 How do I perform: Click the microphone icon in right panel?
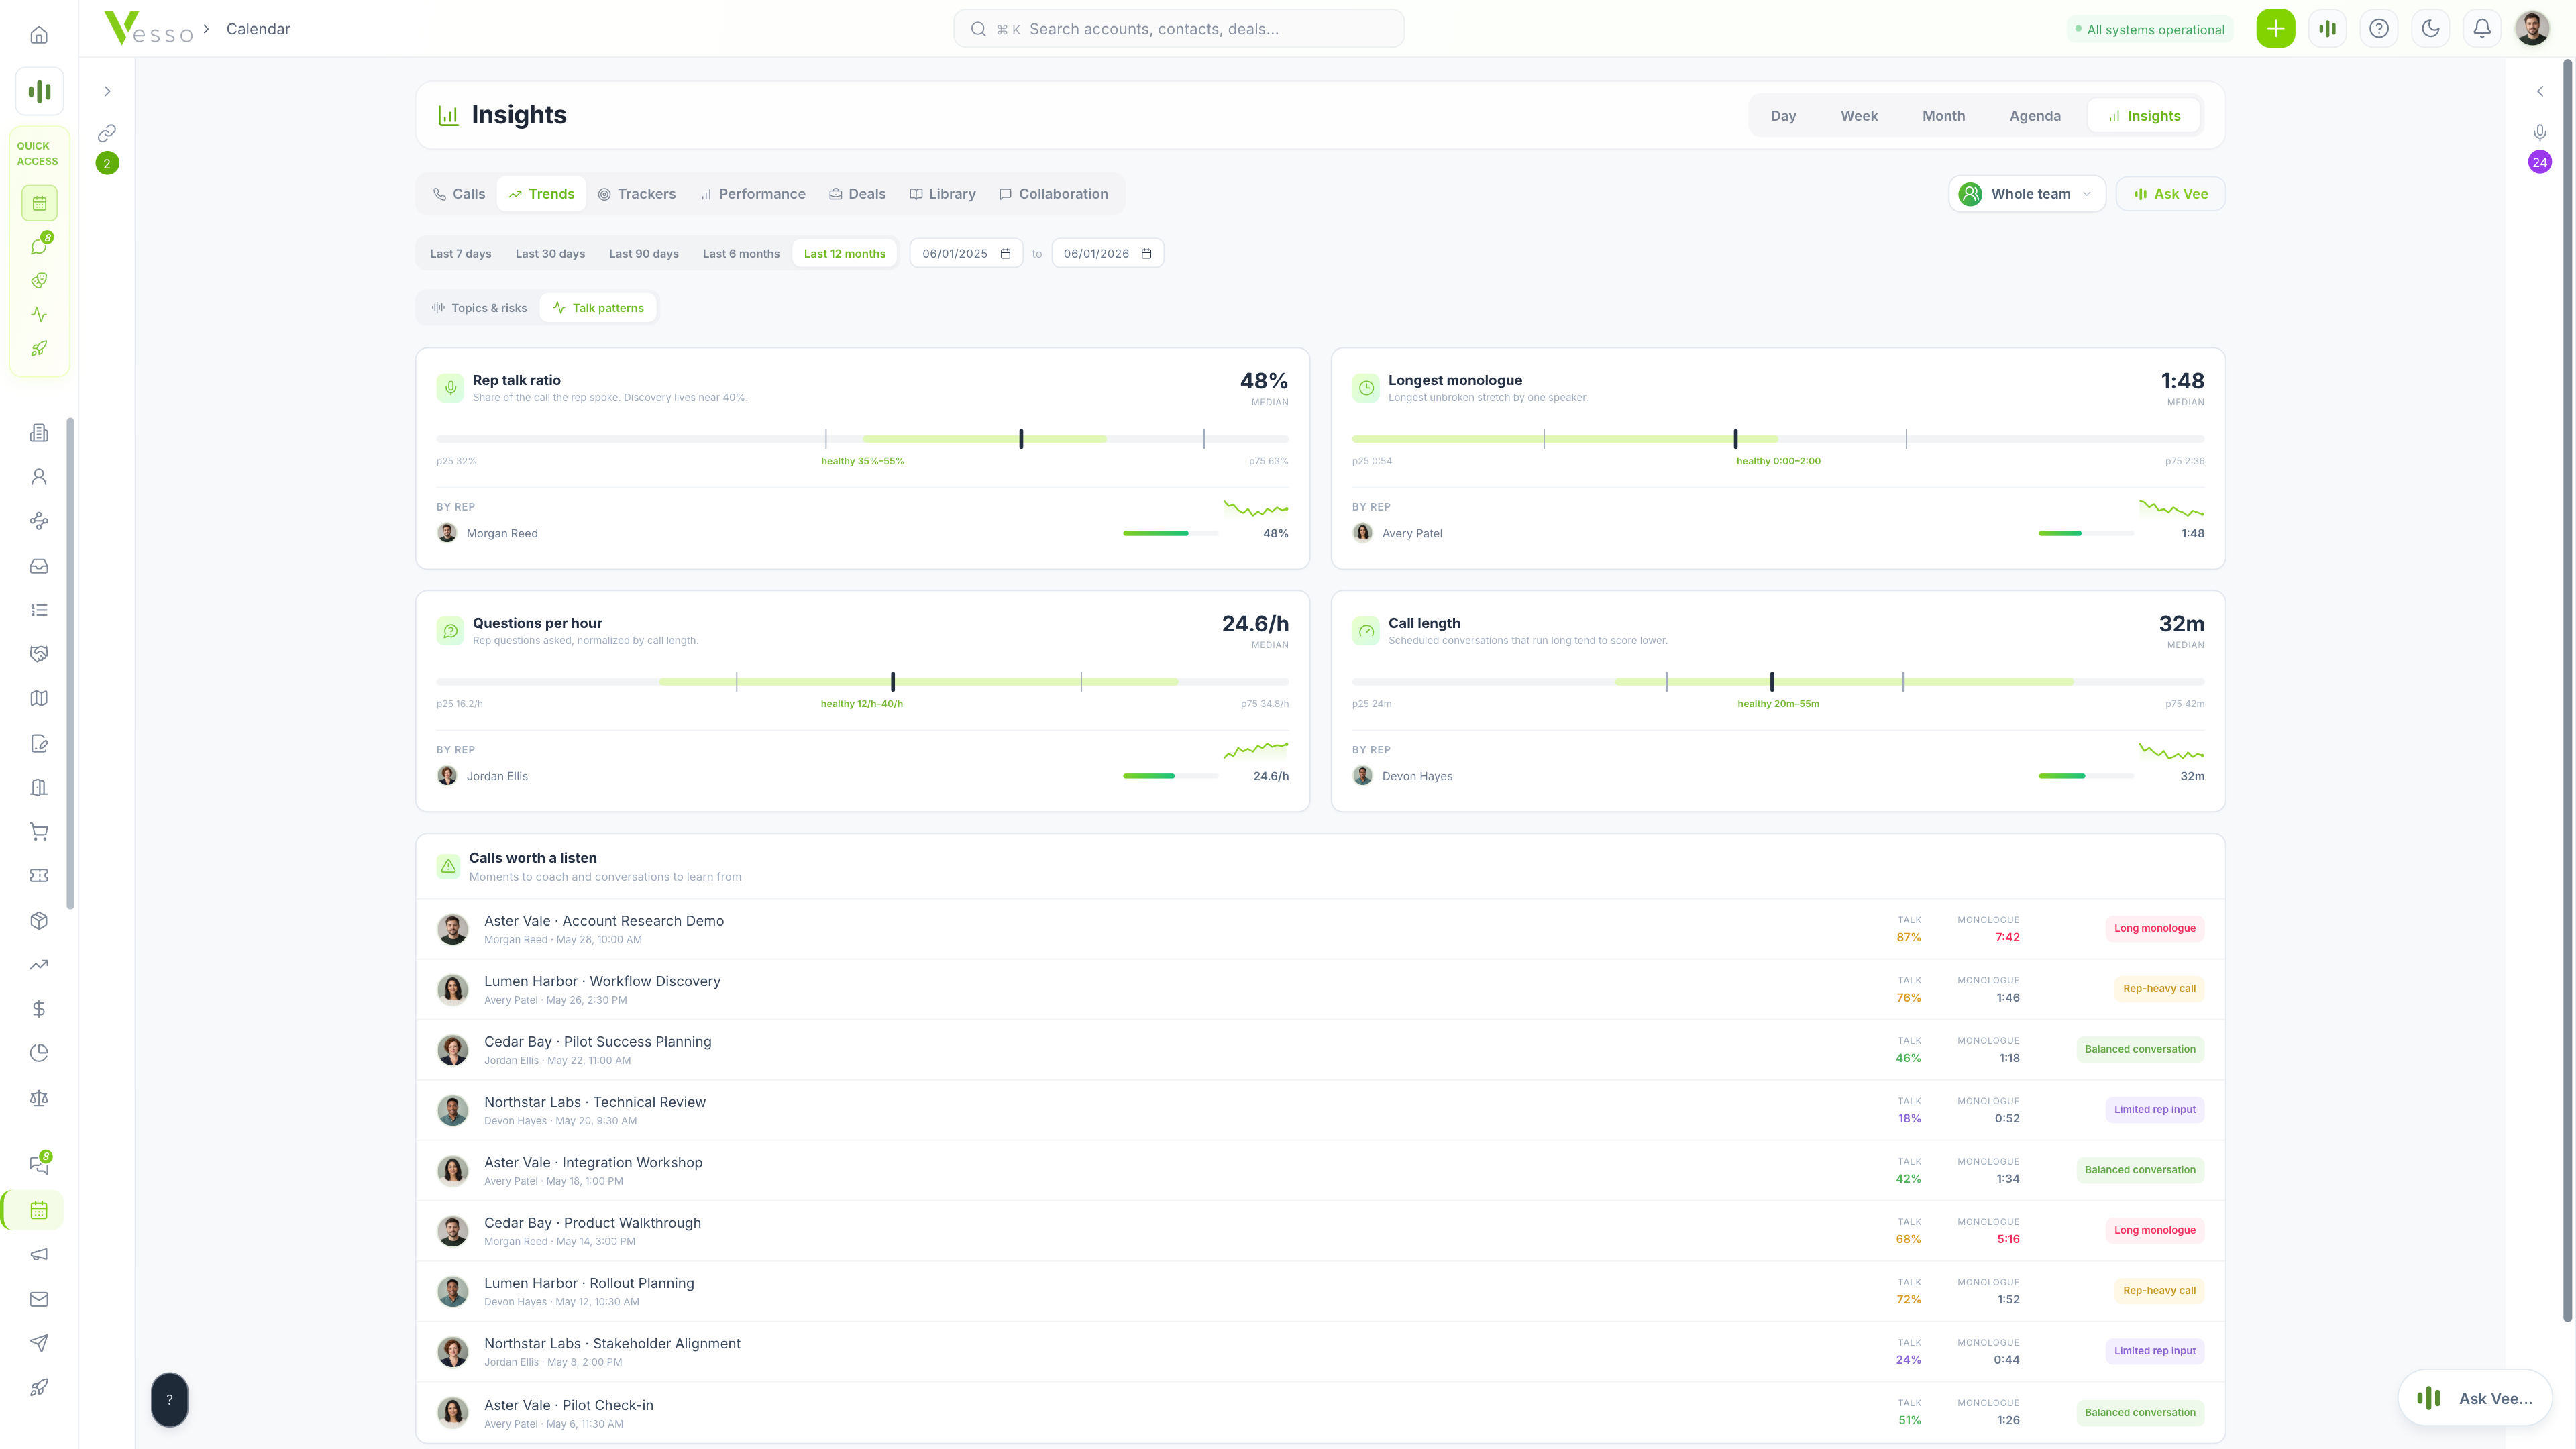pos(2540,133)
